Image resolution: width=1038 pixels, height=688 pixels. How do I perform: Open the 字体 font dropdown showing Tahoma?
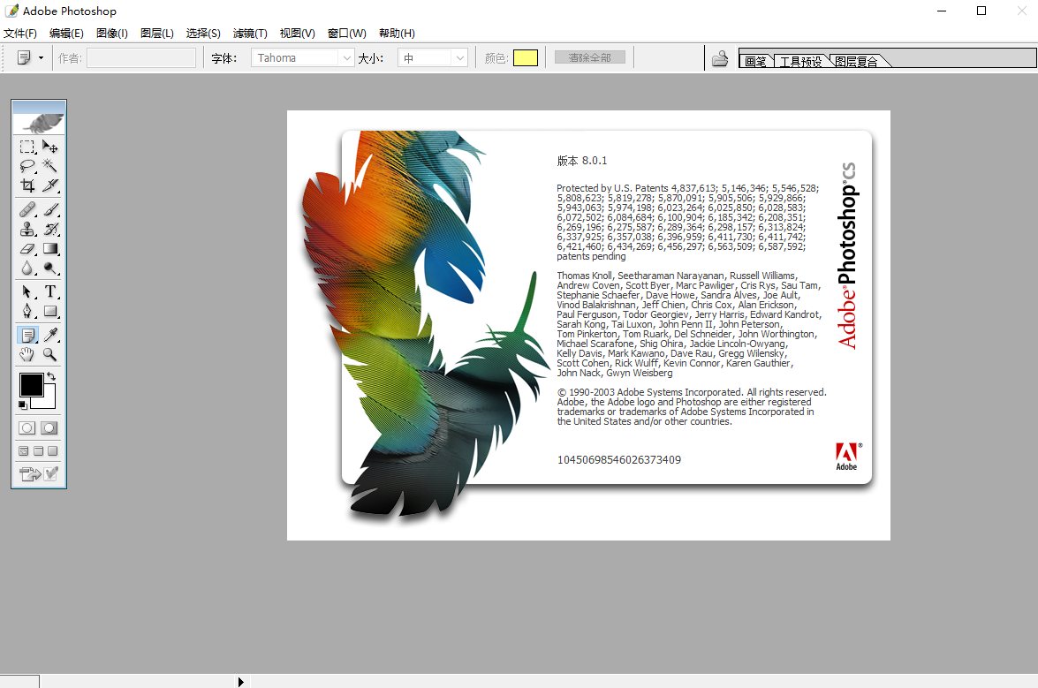[x=303, y=58]
